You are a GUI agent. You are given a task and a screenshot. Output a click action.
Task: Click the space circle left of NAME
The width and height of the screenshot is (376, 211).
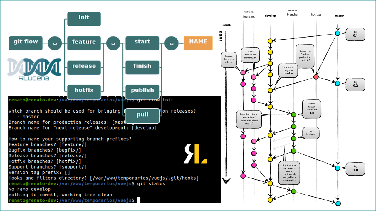pyautogui.click(x=172, y=43)
